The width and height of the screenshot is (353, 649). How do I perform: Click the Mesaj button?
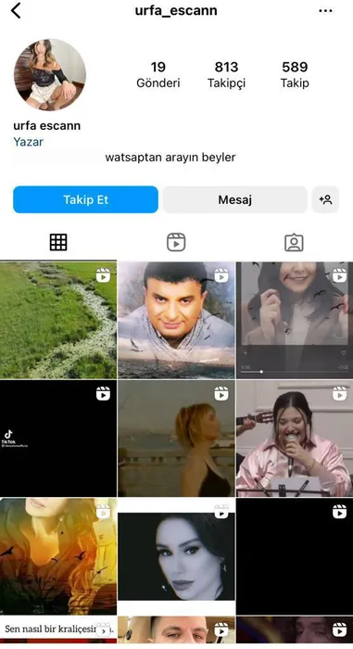point(234,200)
